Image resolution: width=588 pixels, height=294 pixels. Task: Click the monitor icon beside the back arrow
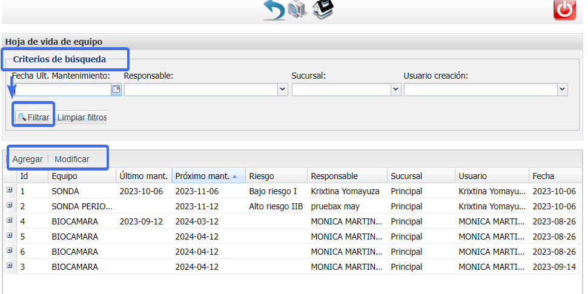tap(297, 10)
